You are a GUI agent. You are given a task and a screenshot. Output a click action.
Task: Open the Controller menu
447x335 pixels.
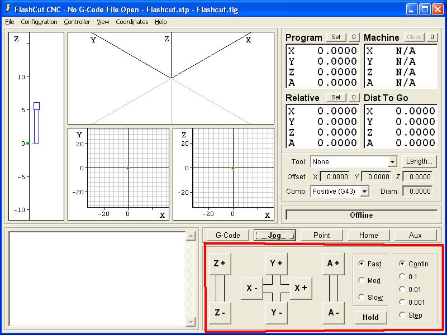tap(77, 22)
